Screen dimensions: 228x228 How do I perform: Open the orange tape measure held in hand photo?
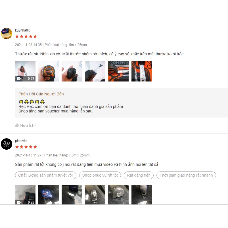(49, 71)
